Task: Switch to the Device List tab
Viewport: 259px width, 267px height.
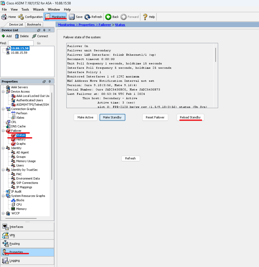Action: point(16,24)
